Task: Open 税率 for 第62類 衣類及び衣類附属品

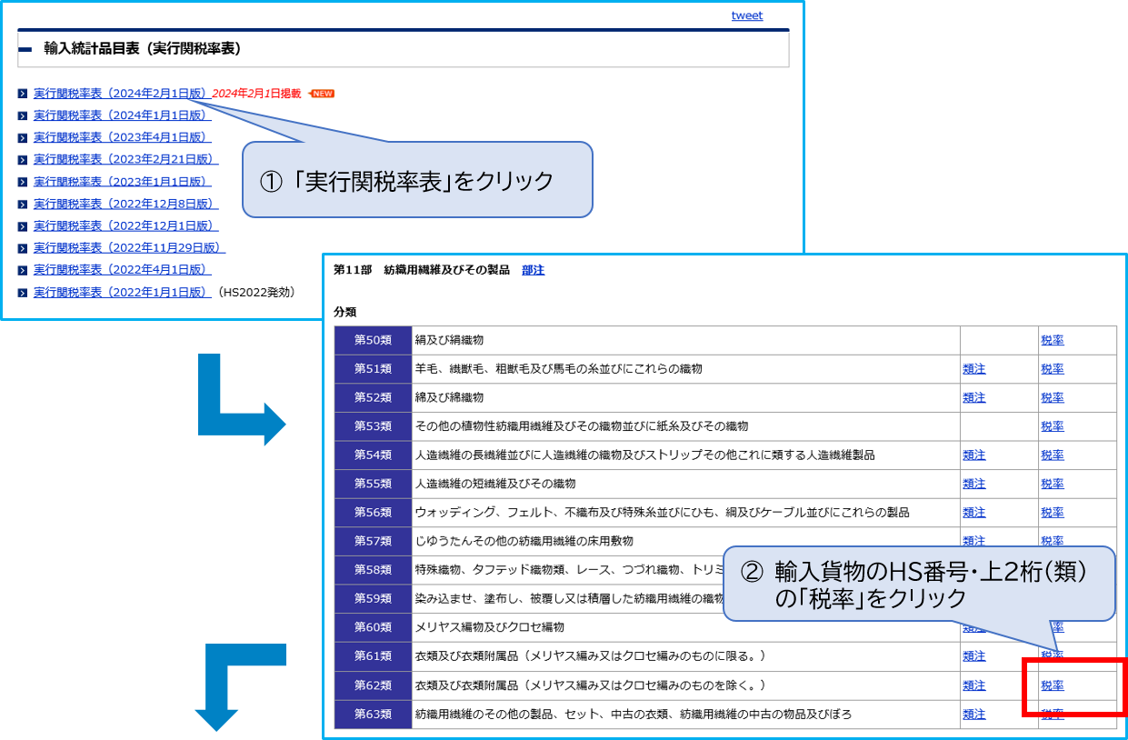Action: [x=1051, y=685]
